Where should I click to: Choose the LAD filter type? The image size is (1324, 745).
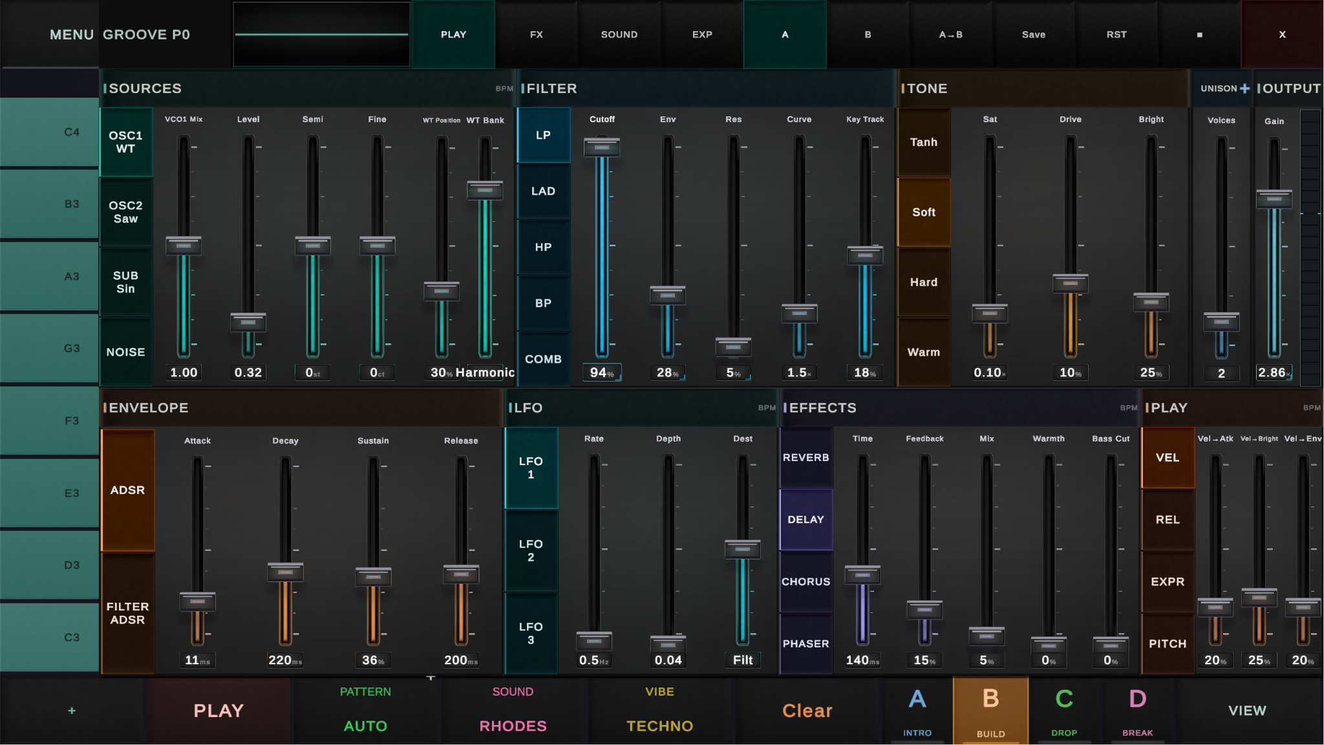click(544, 191)
